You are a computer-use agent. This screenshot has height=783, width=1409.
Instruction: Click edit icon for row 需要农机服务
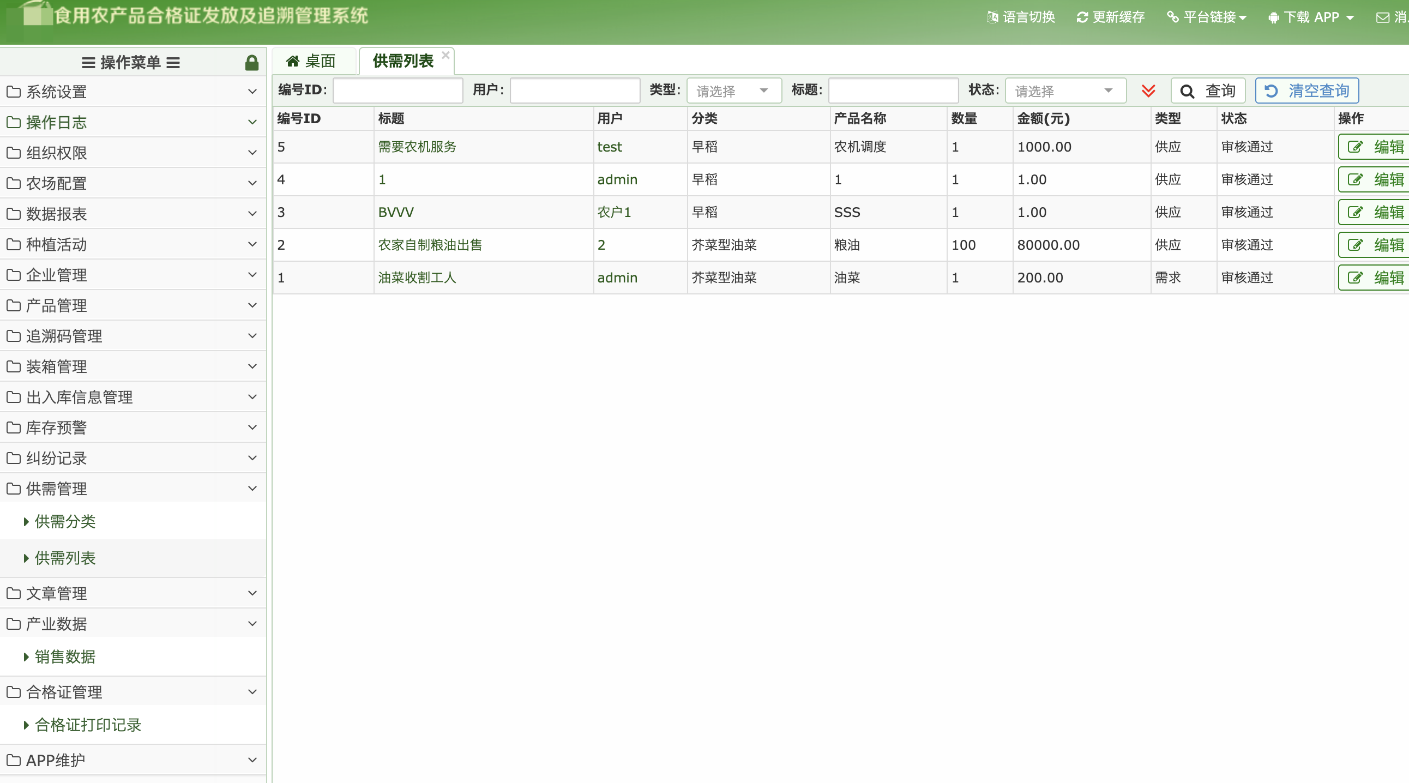[x=1355, y=147]
